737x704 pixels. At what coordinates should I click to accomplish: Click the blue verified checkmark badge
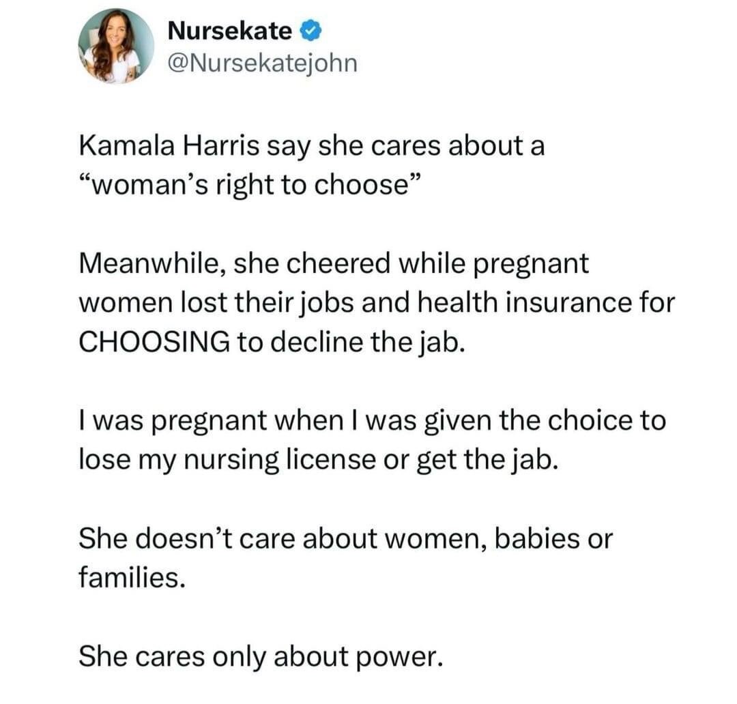(x=307, y=31)
